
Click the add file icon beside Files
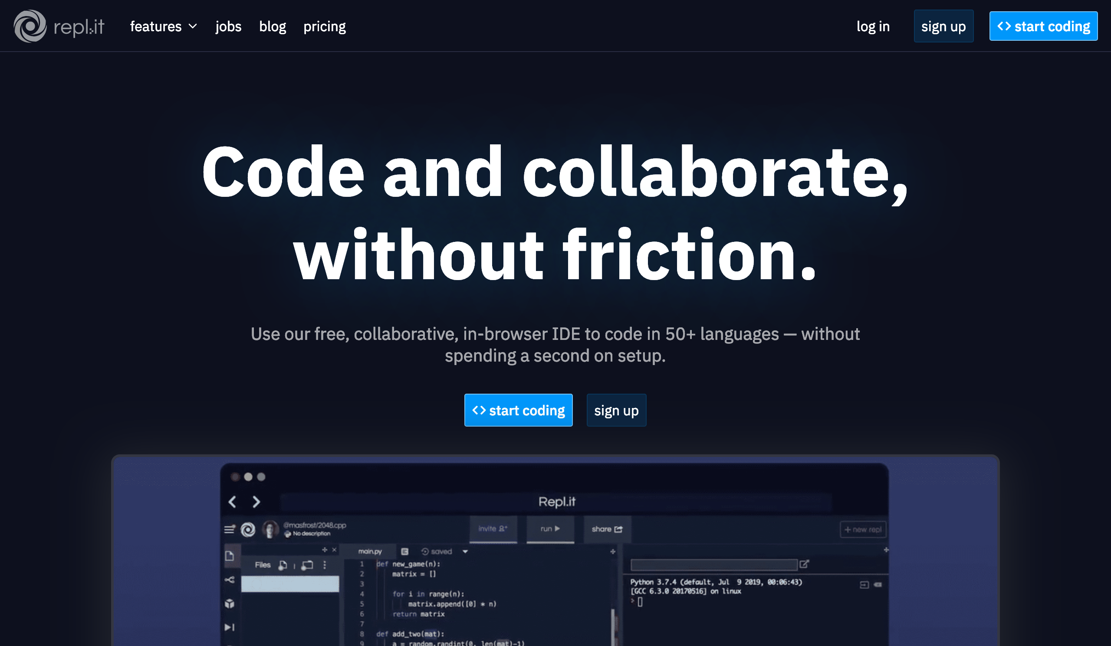tap(283, 565)
